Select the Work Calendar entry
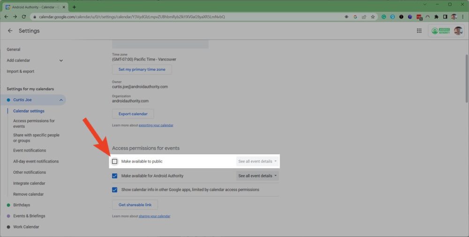Viewport: 469px width, 237px height. click(26, 227)
